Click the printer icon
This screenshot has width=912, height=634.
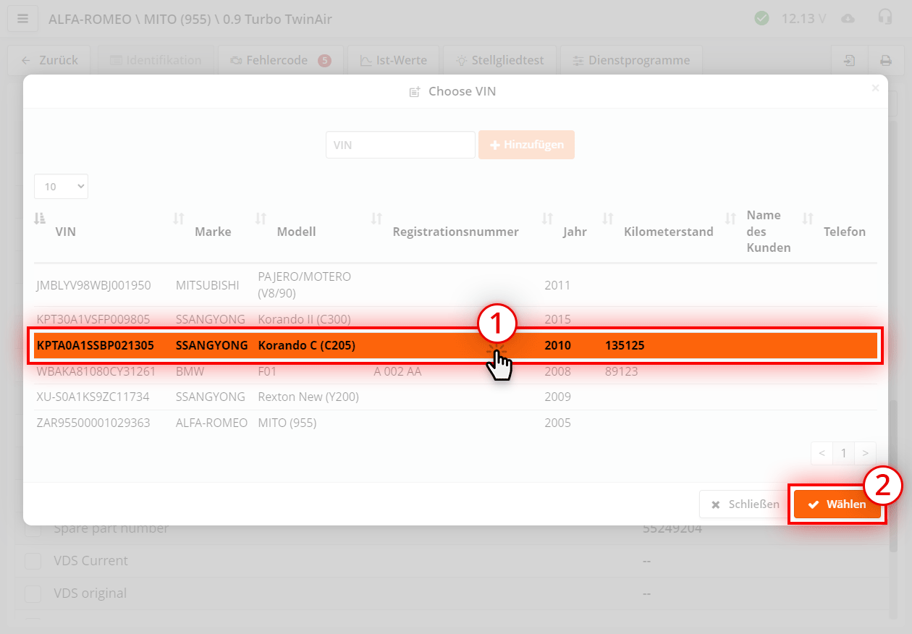[x=885, y=61]
